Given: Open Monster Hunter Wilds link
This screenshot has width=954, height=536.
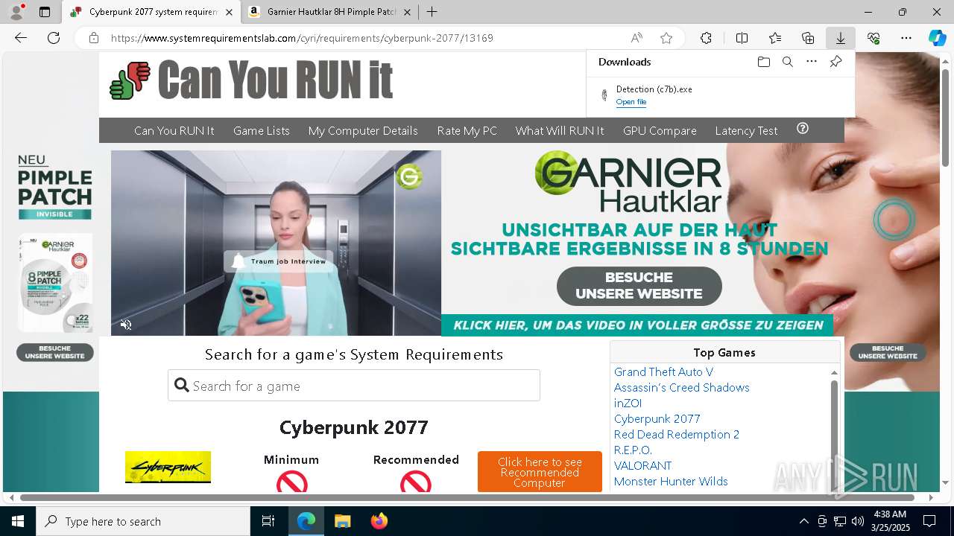Looking at the screenshot, I should pos(671,481).
